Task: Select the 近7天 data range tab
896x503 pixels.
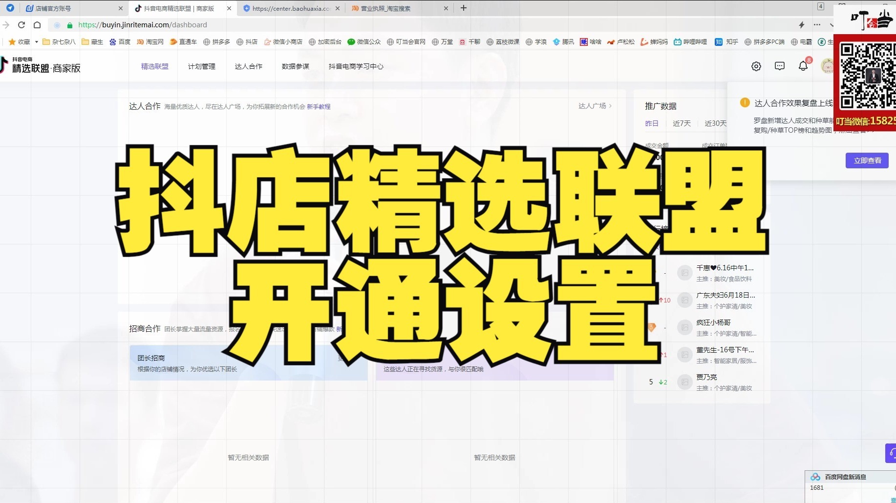Action: coord(682,123)
